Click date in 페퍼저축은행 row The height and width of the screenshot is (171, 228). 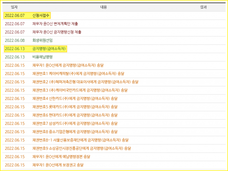tap(15, 82)
